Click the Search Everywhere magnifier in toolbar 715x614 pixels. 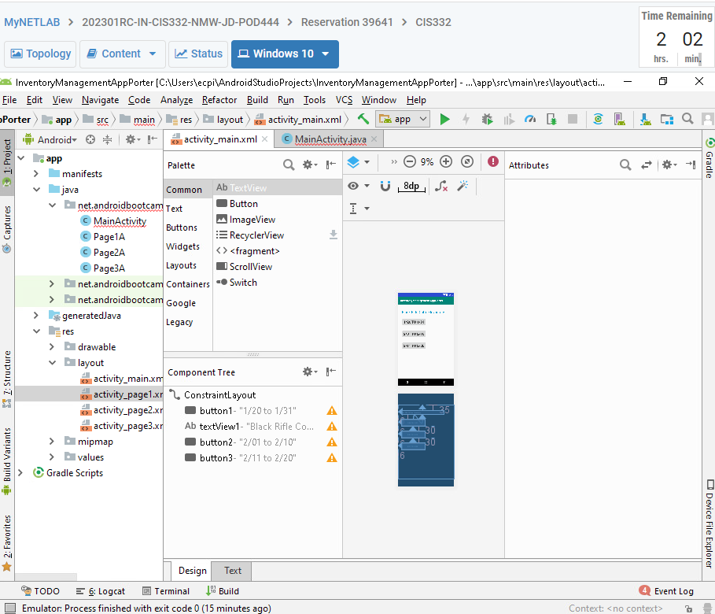coord(687,119)
